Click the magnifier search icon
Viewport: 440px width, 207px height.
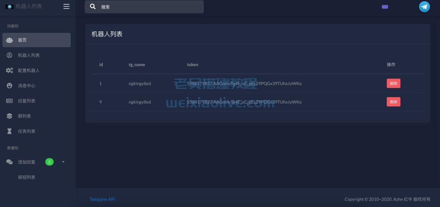pos(93,7)
